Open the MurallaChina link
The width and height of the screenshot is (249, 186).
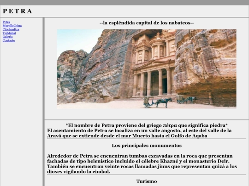coord(12,26)
